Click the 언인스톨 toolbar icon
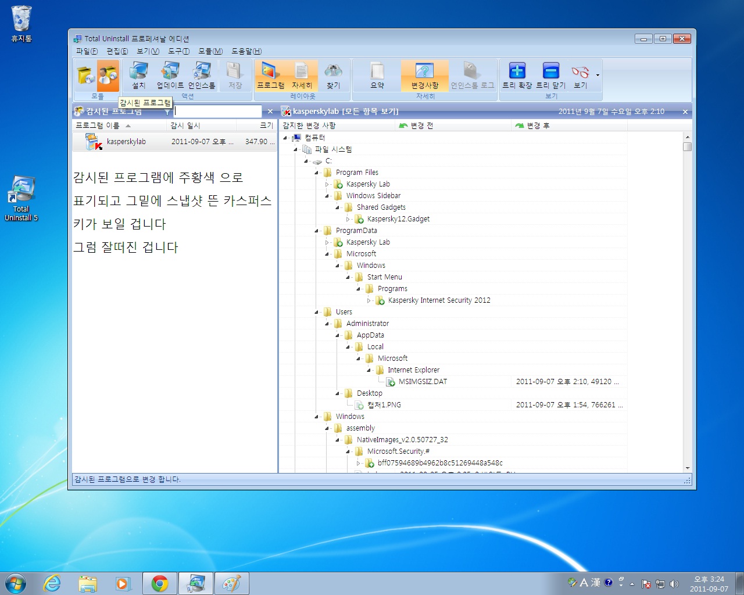Image resolution: width=744 pixels, height=595 pixels. coord(202,76)
